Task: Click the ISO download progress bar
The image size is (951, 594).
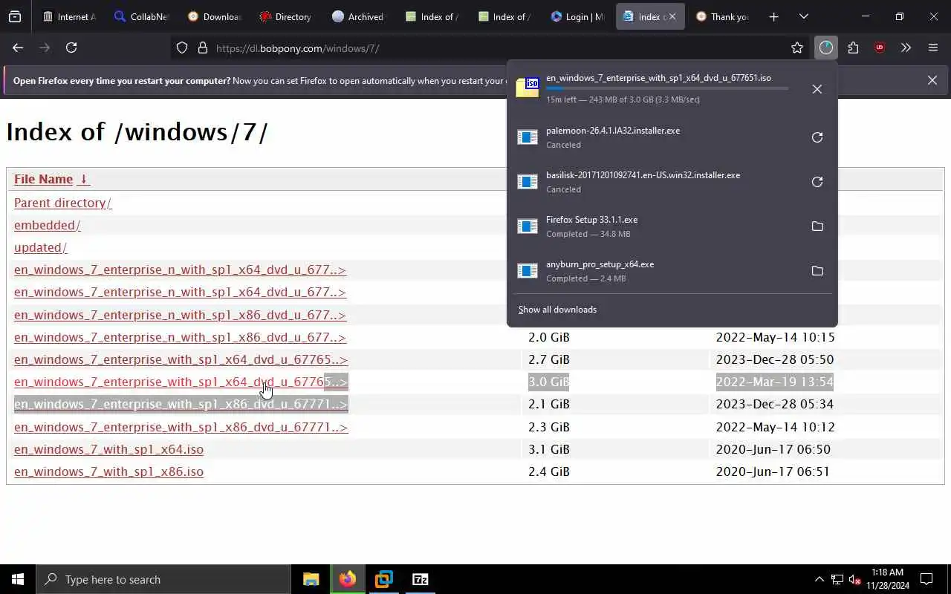Action: pyautogui.click(x=667, y=88)
